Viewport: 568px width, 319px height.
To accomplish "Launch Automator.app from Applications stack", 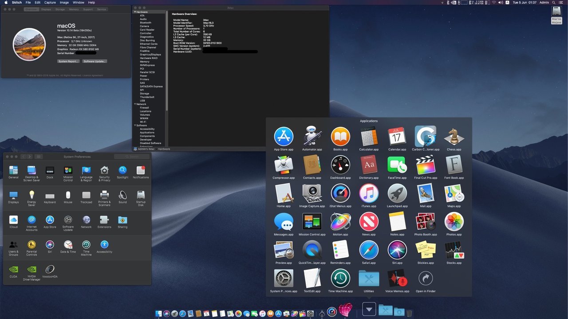I will pyautogui.click(x=312, y=138).
